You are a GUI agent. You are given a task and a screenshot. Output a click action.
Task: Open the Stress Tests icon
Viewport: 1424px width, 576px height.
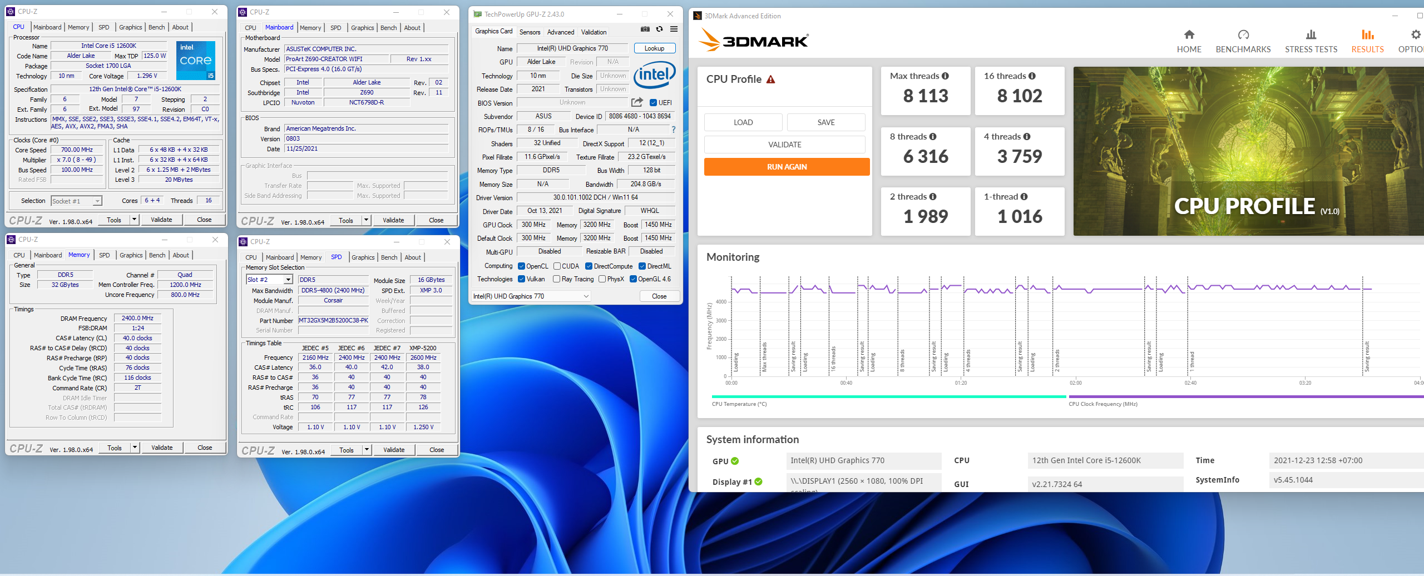tap(1311, 35)
